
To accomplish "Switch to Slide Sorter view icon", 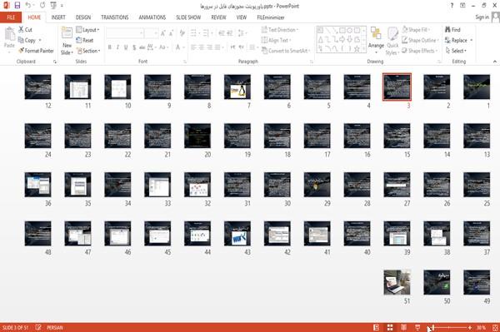I will (390, 328).
